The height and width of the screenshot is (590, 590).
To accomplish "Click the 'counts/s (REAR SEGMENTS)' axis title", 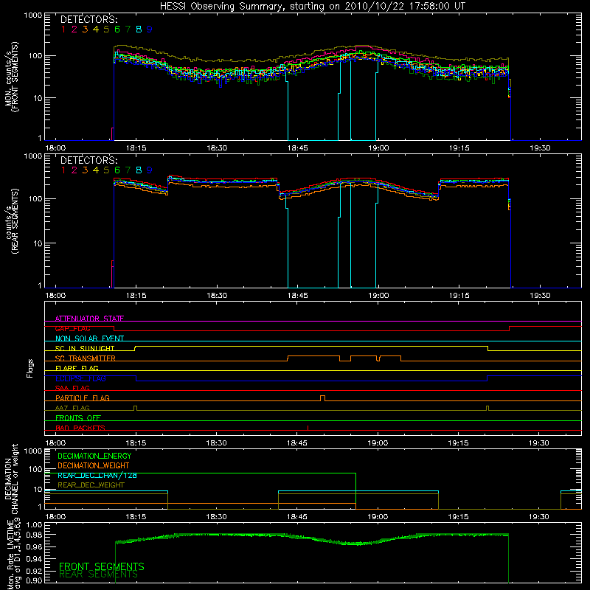I will [x=12, y=222].
